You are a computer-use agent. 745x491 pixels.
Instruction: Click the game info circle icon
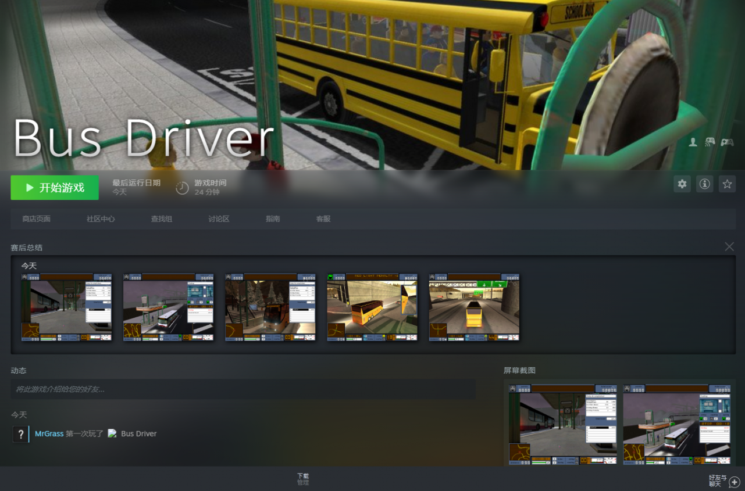pos(705,184)
